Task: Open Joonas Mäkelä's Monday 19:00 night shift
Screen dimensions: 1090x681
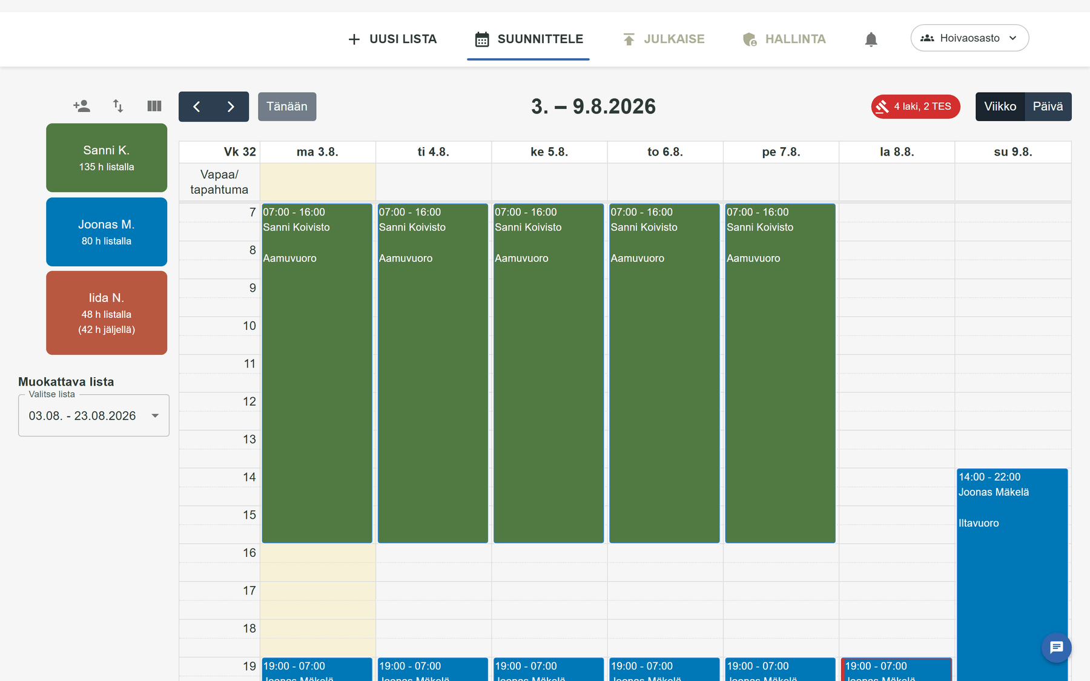Action: (x=317, y=669)
